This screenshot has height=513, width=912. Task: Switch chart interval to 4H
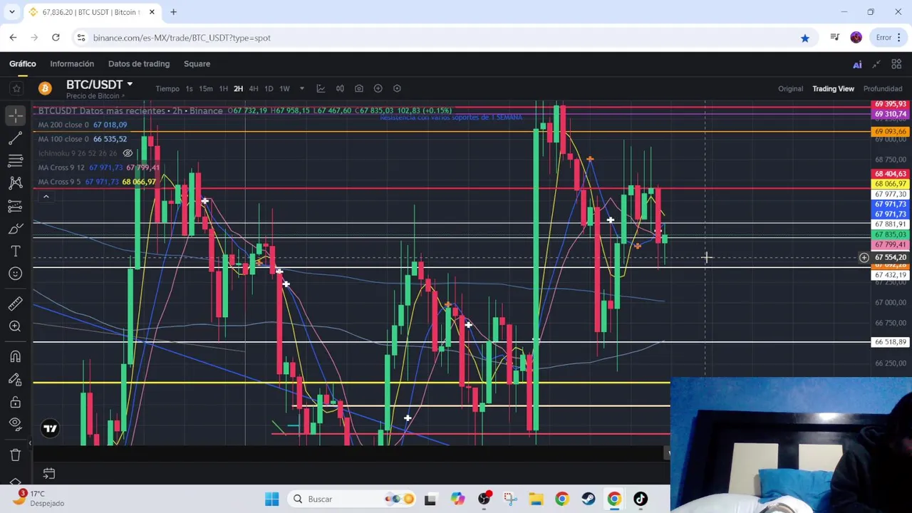tap(253, 88)
